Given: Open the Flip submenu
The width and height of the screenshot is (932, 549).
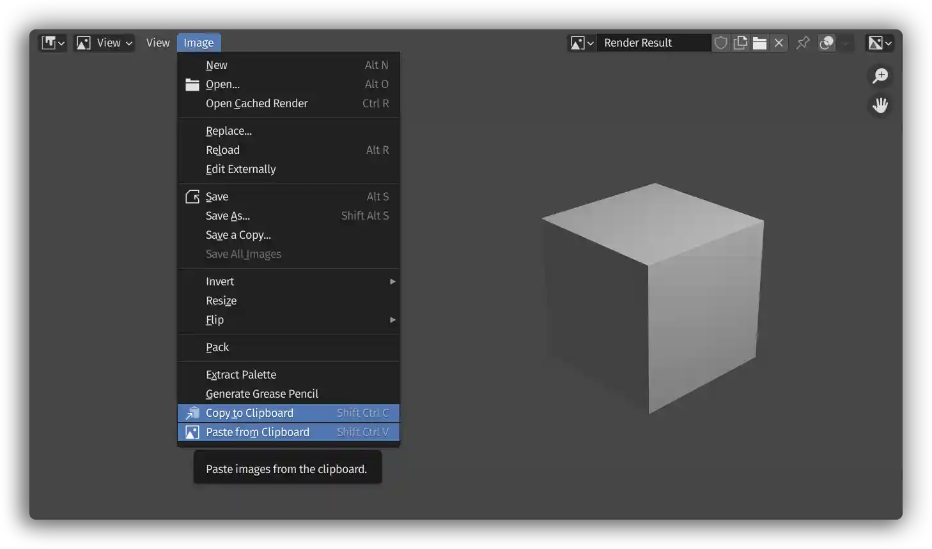Looking at the screenshot, I should pos(288,319).
